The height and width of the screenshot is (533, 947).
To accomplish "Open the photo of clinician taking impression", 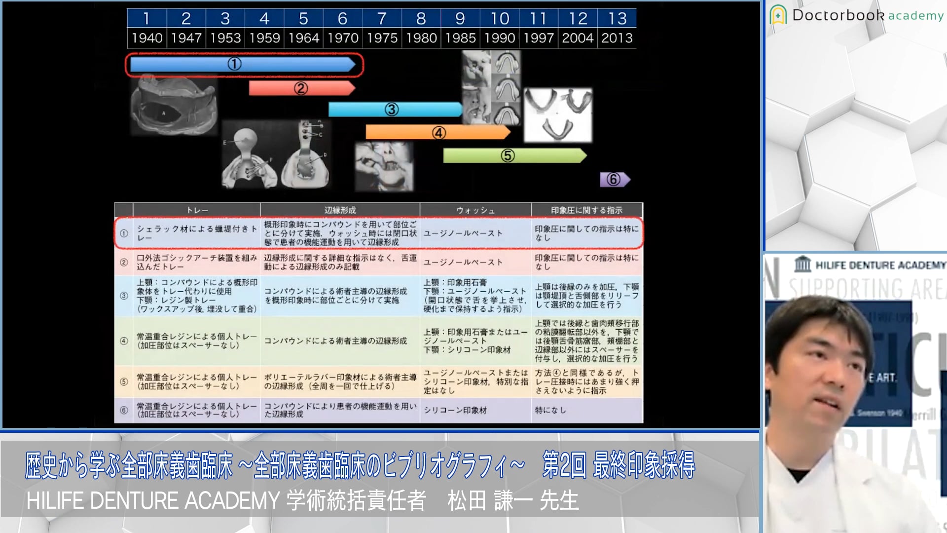I will [384, 166].
